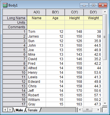The image size is (110, 115).
Task: Click the 'Edward' name cell
Action: click(x=36, y=82)
